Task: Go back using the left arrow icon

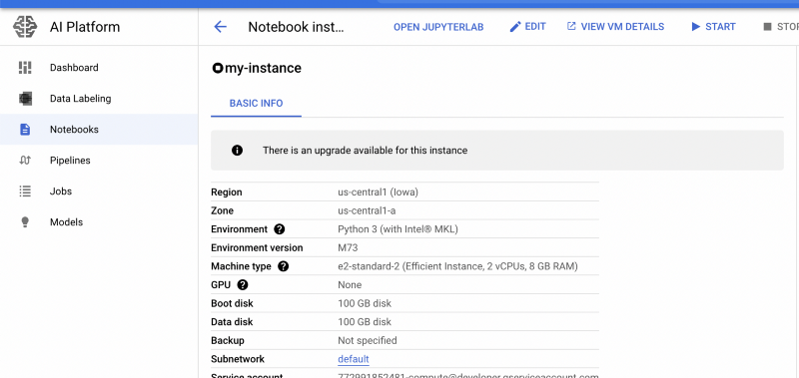Action: [x=220, y=27]
